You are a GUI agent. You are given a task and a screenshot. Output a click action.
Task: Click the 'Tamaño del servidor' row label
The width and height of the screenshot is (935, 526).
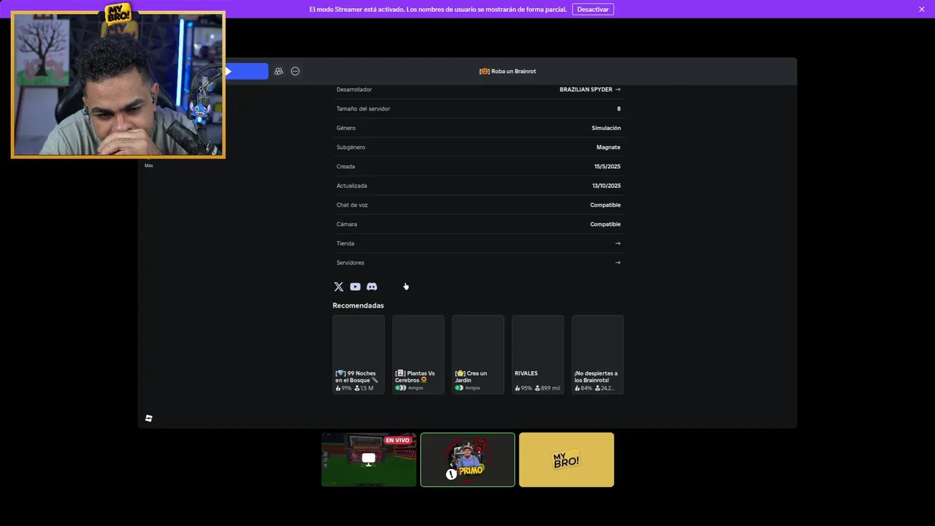pos(363,109)
